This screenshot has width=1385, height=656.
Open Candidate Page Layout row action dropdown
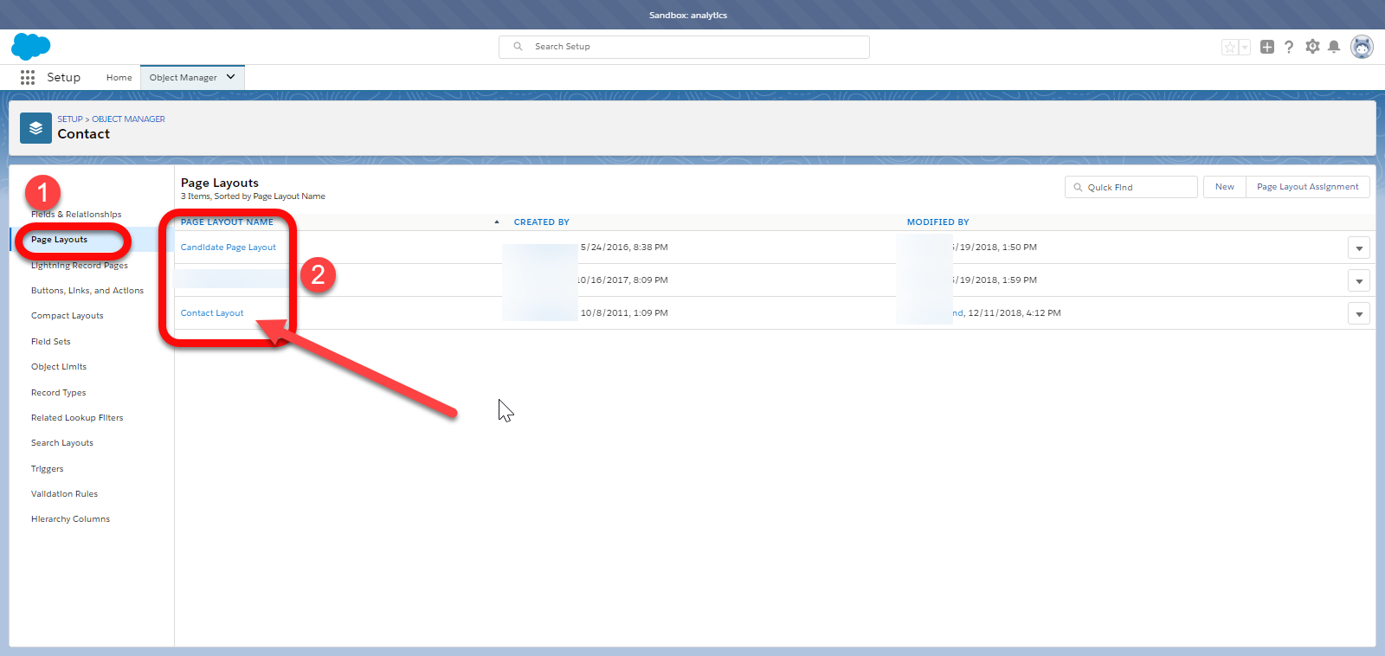pyautogui.click(x=1359, y=248)
